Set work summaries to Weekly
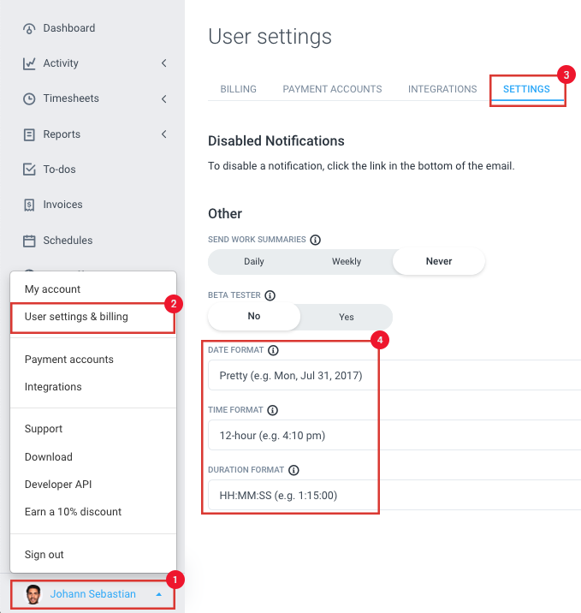Viewport: 581px width, 613px height. click(347, 261)
